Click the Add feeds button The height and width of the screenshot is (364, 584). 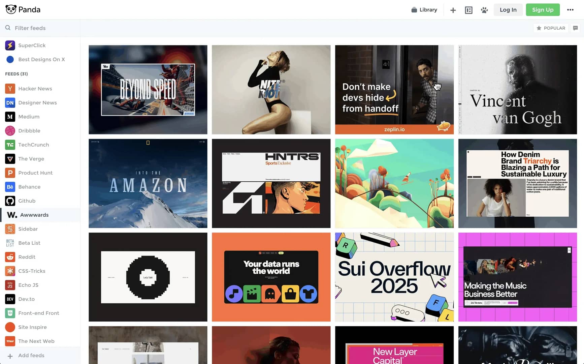[40, 355]
